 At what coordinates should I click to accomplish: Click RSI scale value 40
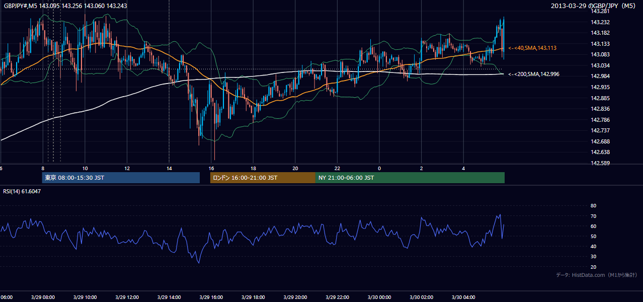[593, 246]
